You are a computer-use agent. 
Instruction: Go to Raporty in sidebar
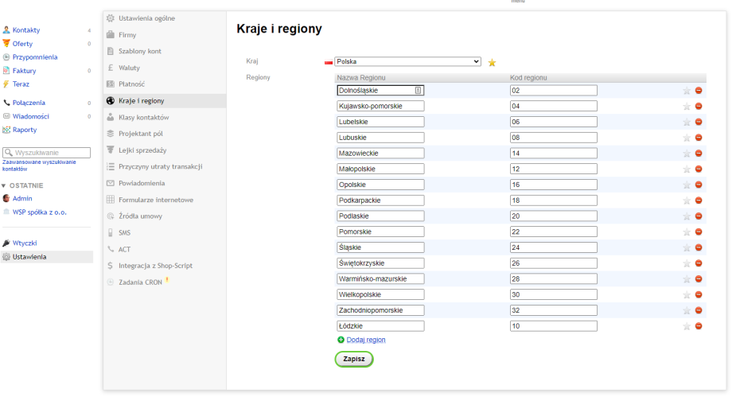click(24, 130)
